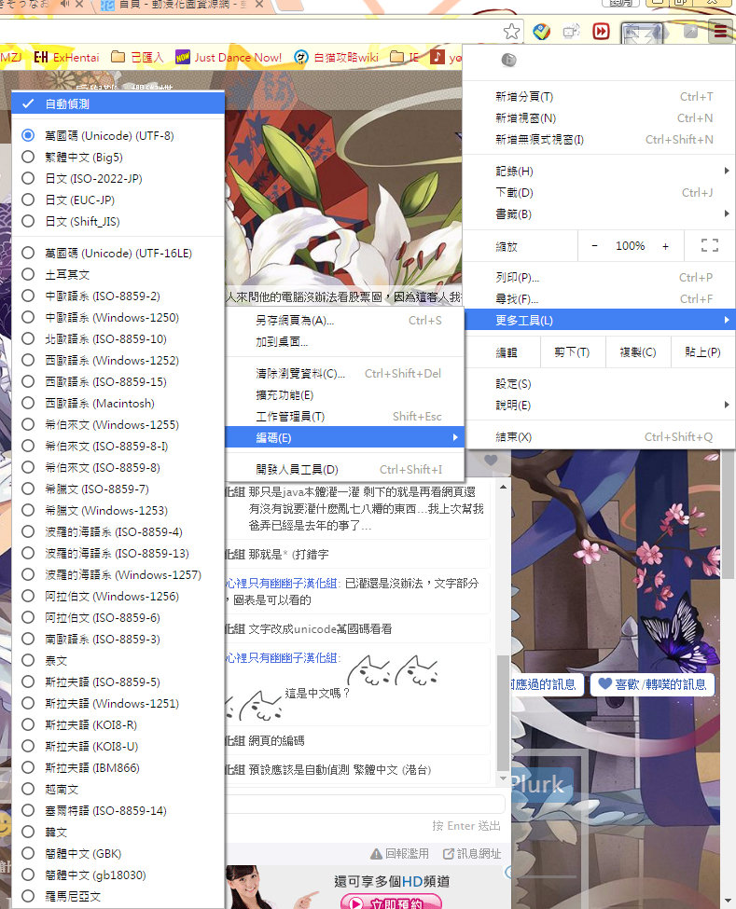
Task: Open the 白猫攻略wiki bookmark
Action: (336, 58)
